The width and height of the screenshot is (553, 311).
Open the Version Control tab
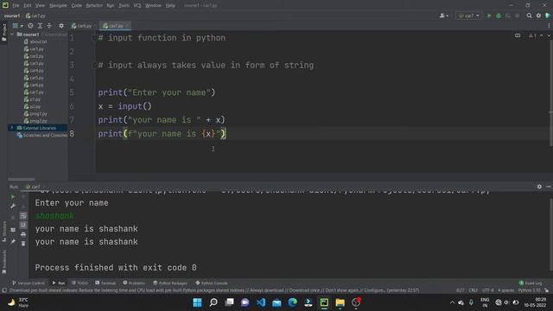tap(29, 282)
